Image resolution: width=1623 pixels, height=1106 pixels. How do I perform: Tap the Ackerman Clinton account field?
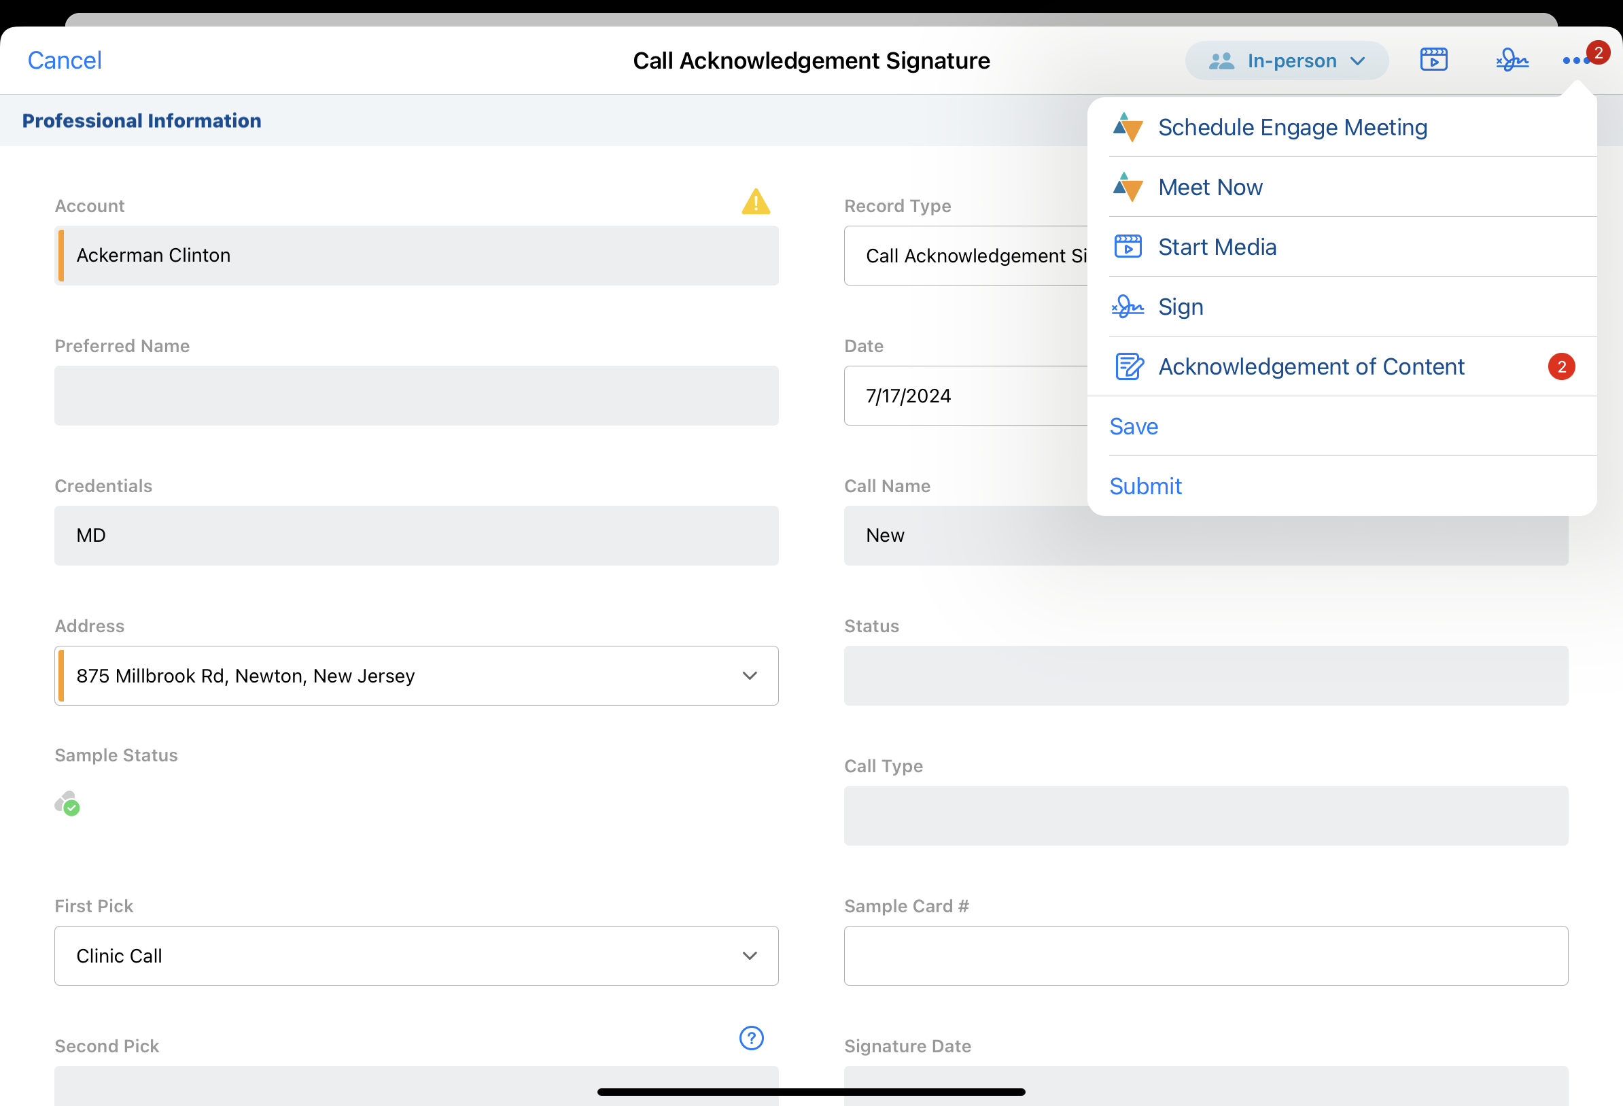416,256
